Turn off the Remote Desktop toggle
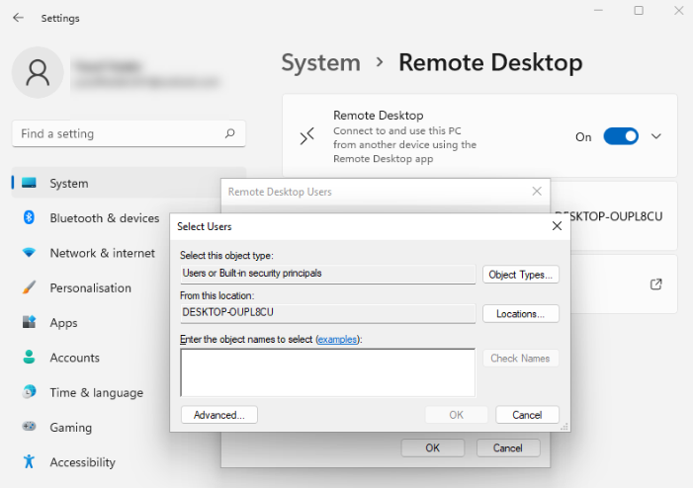The height and width of the screenshot is (488, 693). coord(621,136)
